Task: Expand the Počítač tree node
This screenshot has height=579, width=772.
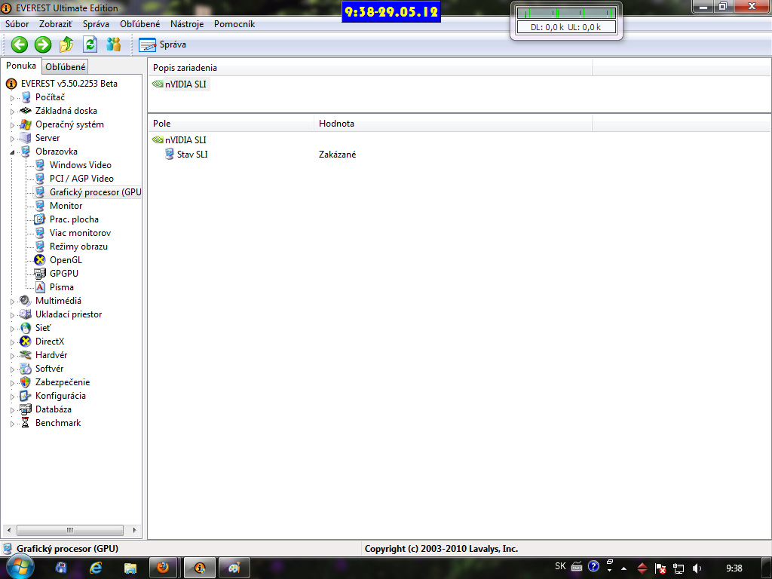Action: click(12, 98)
